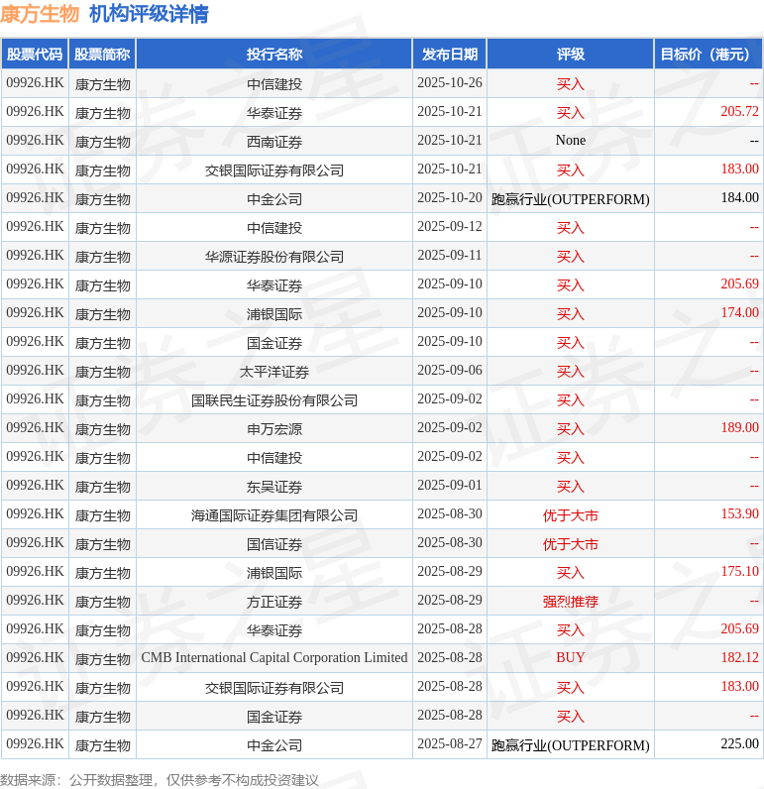Viewport: 764px width, 789px height.
Task: Click the date 2025-09-12
Action: [450, 226]
